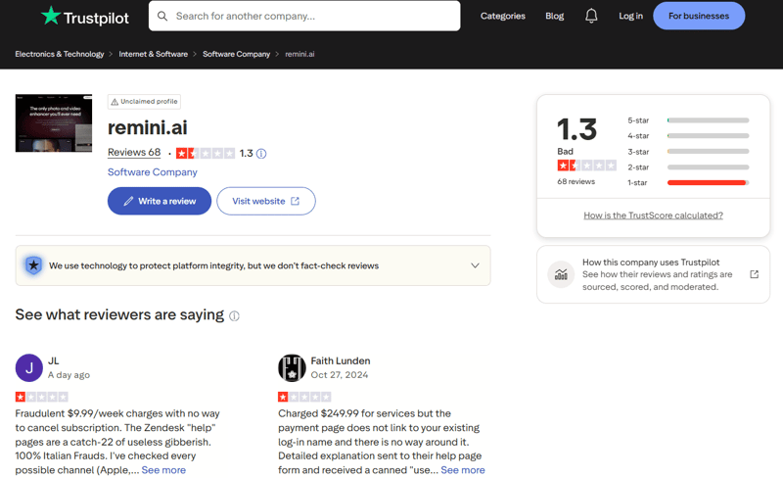Open the Categories menu

point(502,16)
